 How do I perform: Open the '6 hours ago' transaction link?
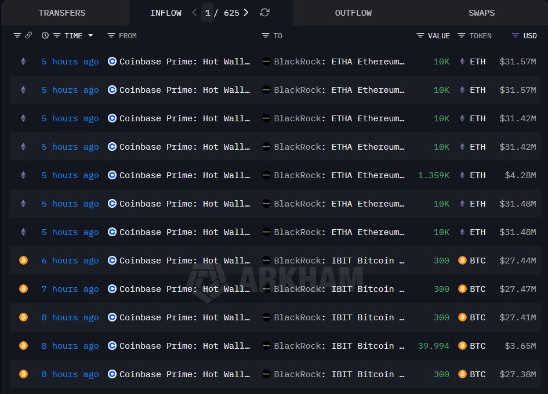70,261
